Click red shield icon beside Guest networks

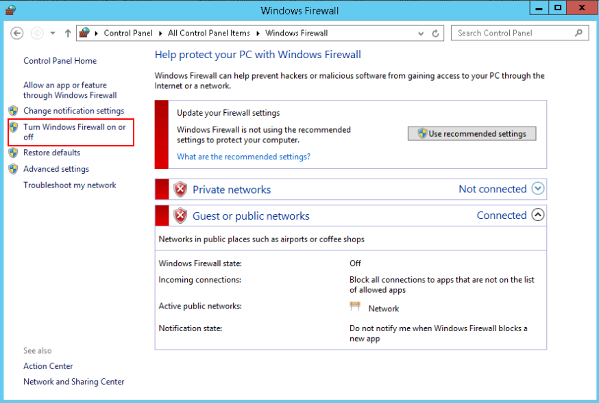pos(180,216)
